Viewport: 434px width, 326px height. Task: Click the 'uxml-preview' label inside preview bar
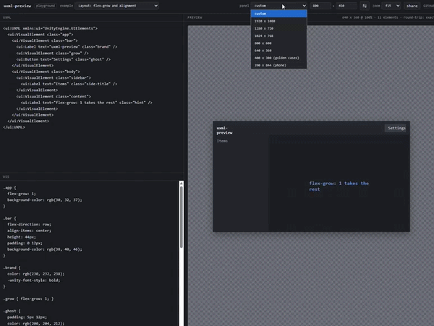(x=224, y=130)
